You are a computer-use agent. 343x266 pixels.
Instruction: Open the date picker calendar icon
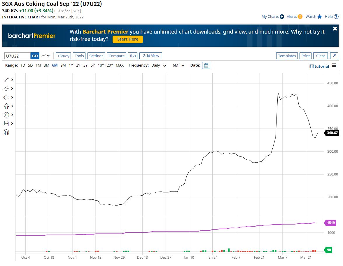pos(206,65)
